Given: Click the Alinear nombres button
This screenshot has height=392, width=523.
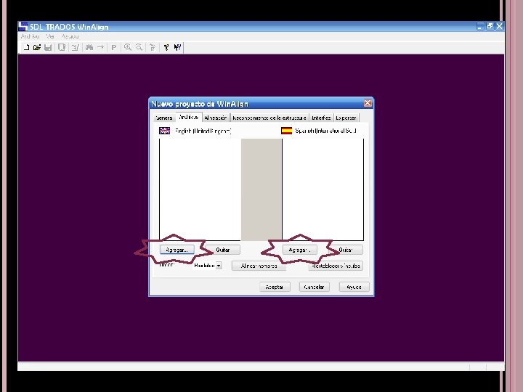Looking at the screenshot, I should 259,266.
